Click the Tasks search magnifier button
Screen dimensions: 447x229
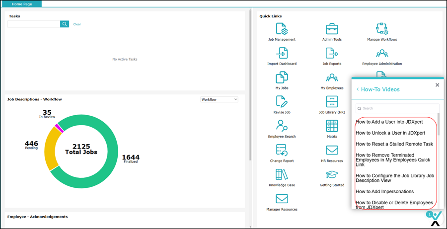pyautogui.click(x=65, y=24)
